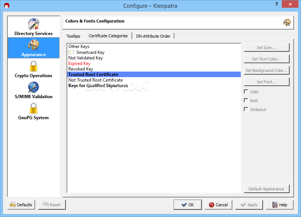Select Keys for Qualified Signatures row

154,86
